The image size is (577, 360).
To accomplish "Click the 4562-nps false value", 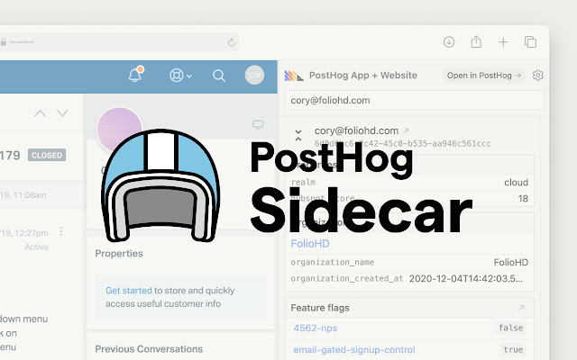I will point(510,328).
